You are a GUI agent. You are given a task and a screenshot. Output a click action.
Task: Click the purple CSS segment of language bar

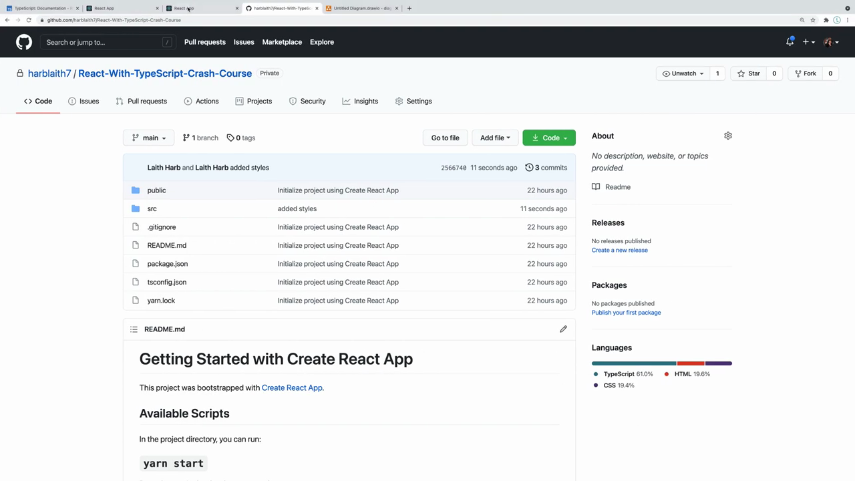[x=719, y=363]
